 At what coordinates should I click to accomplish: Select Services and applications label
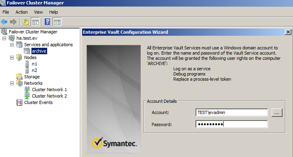48,45
